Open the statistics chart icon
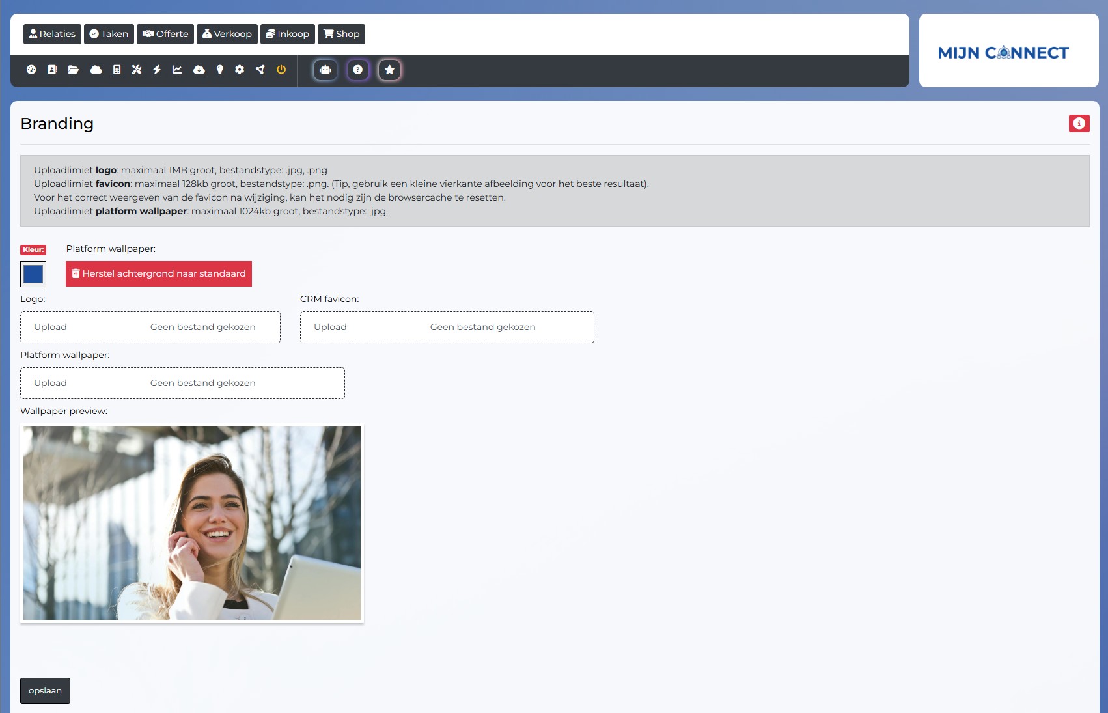Viewport: 1108px width, 713px height. pos(176,70)
